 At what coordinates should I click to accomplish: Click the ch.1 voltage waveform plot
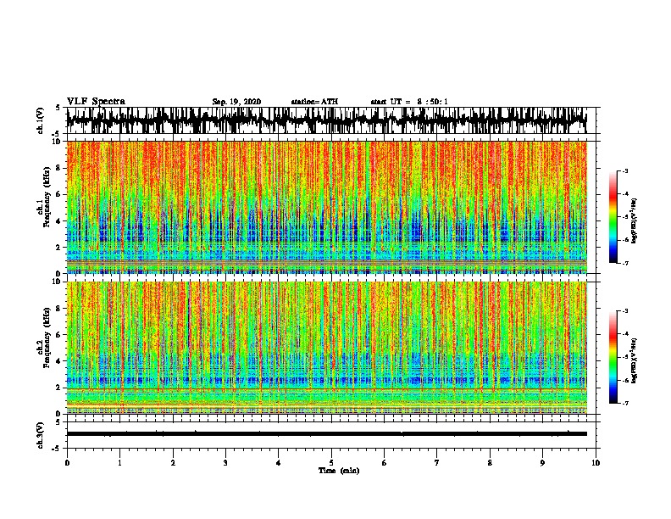pyautogui.click(x=327, y=120)
